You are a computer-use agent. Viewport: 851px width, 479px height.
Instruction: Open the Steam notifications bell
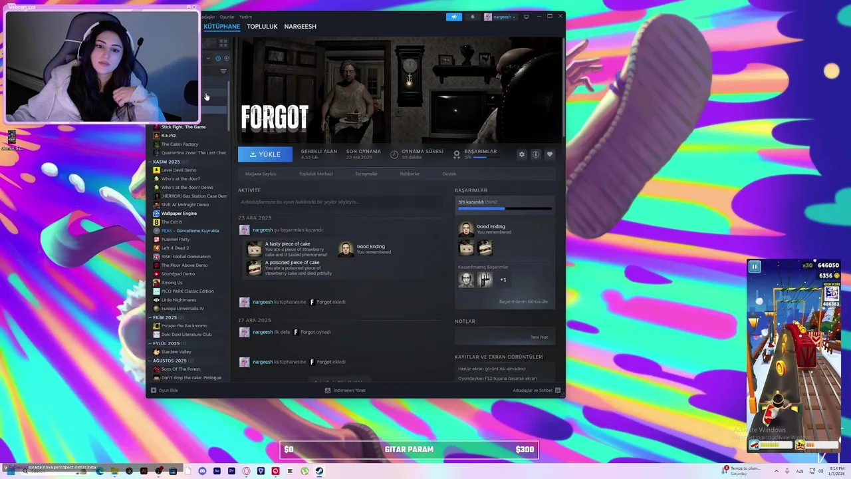coord(473,17)
